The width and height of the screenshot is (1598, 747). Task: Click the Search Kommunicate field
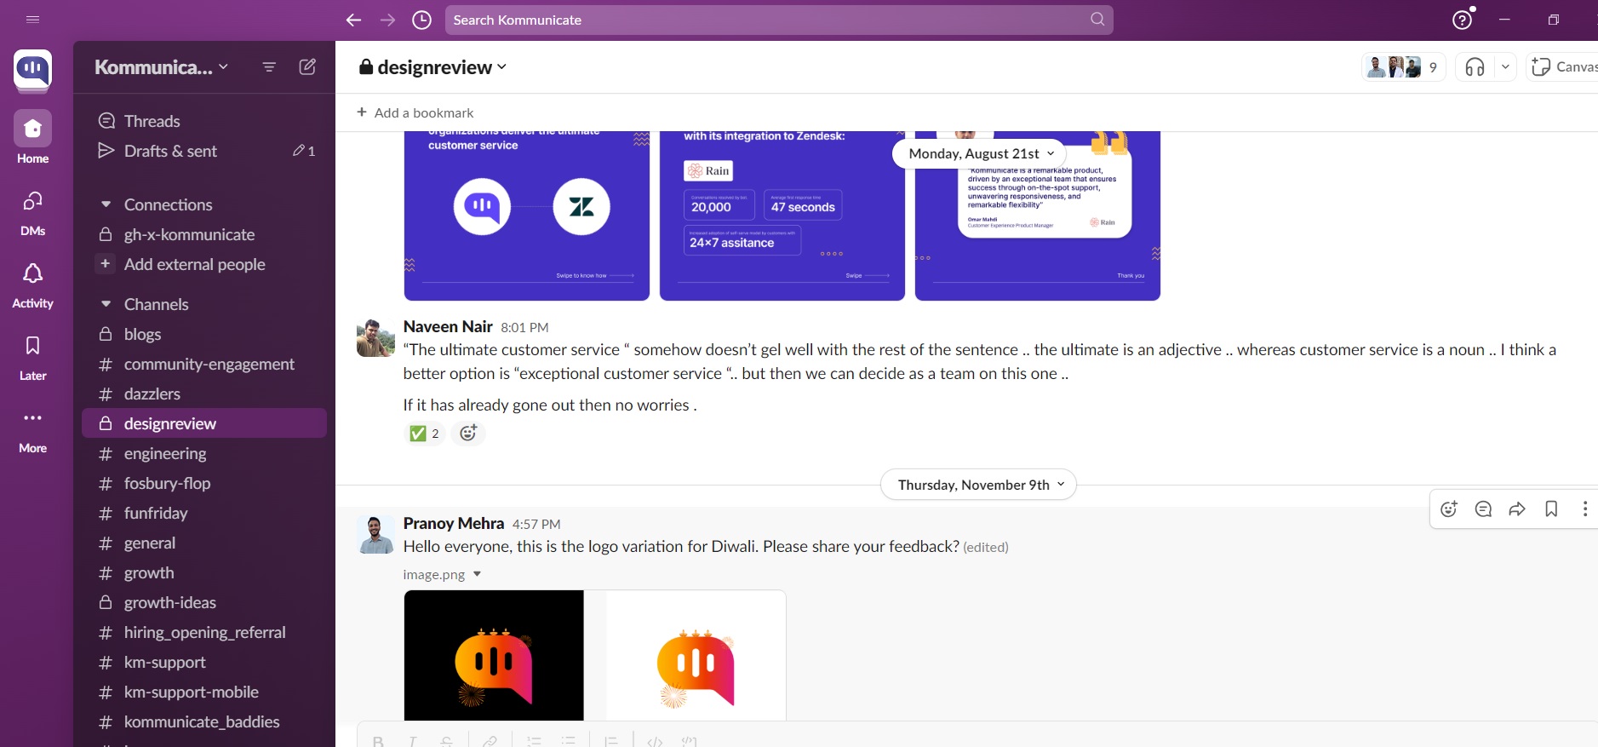pyautogui.click(x=779, y=20)
